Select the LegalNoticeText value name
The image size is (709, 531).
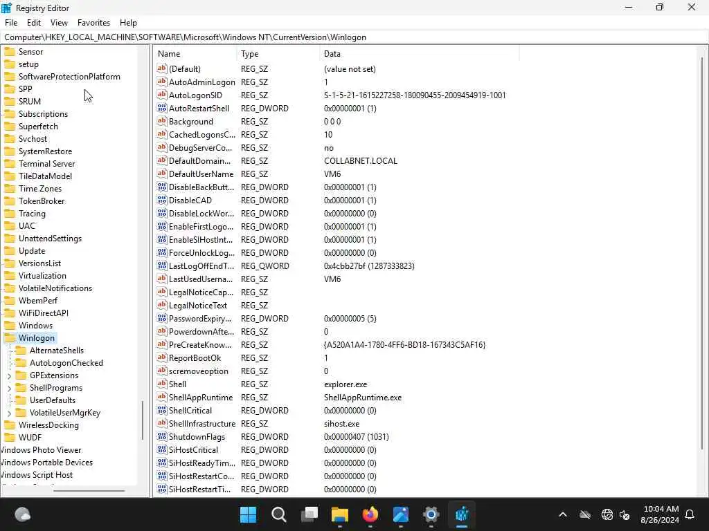197,305
